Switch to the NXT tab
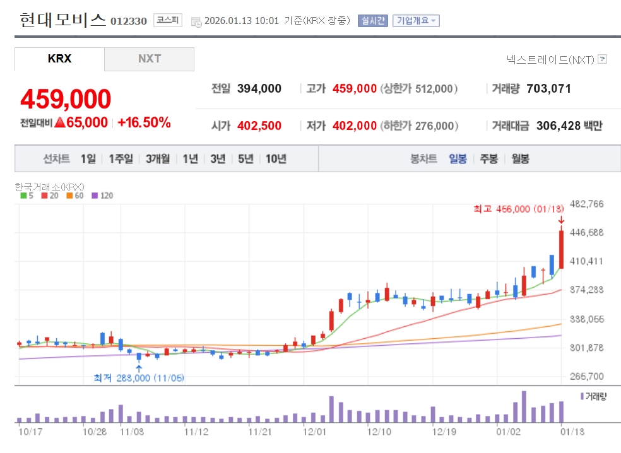The height and width of the screenshot is (453, 621). pyautogui.click(x=149, y=59)
